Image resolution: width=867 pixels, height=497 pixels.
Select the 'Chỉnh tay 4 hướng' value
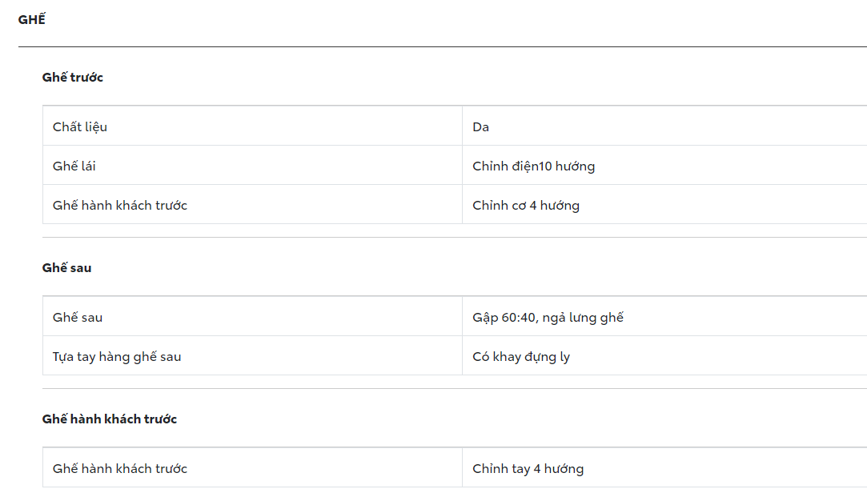[x=528, y=469]
